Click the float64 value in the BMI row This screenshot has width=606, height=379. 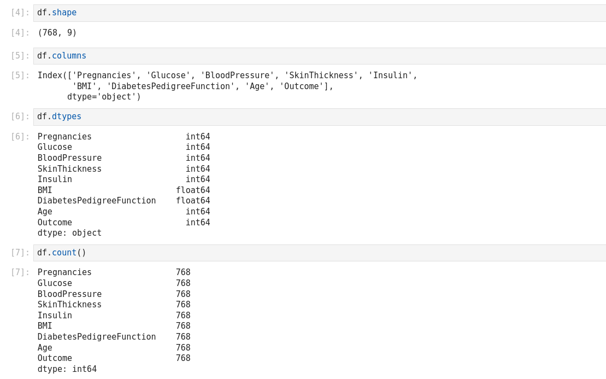pyautogui.click(x=193, y=190)
